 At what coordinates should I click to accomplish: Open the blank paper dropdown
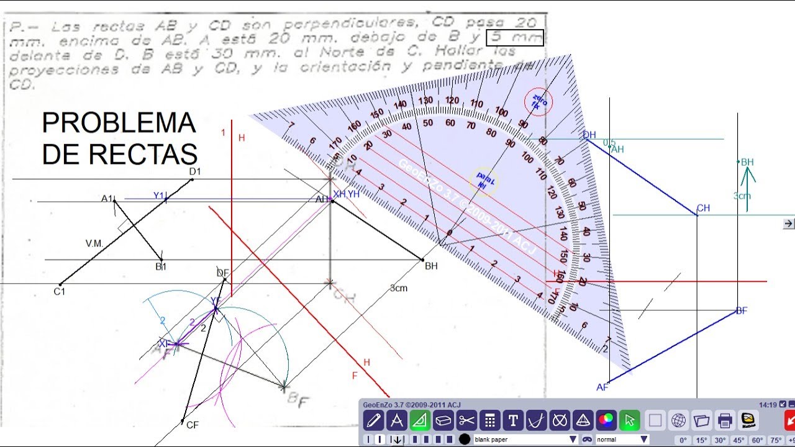(x=526, y=440)
